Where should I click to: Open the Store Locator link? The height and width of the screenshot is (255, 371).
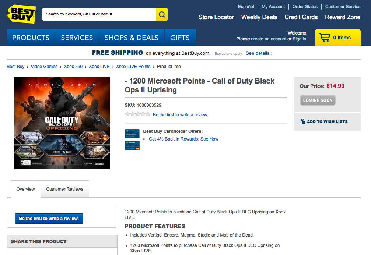pos(216,17)
